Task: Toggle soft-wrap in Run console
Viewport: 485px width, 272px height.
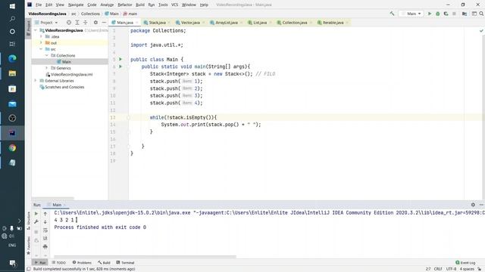Action: (x=45, y=230)
